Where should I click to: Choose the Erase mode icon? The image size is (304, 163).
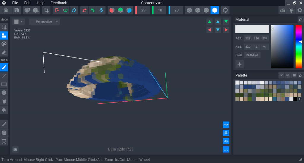[x=4, y=52]
